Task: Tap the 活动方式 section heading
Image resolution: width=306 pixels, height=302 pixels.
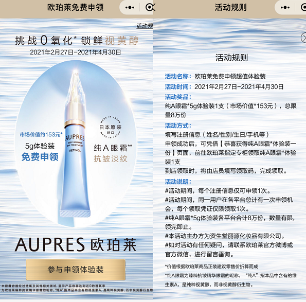Action: click(178, 126)
